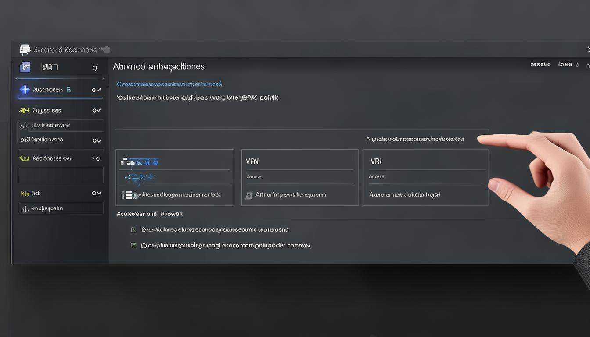This screenshot has width=590, height=337.
Task: Click the empty box in the left sidebar
Action: (x=61, y=175)
